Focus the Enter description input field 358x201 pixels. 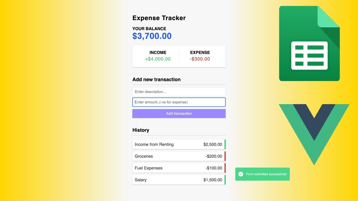pos(179,92)
